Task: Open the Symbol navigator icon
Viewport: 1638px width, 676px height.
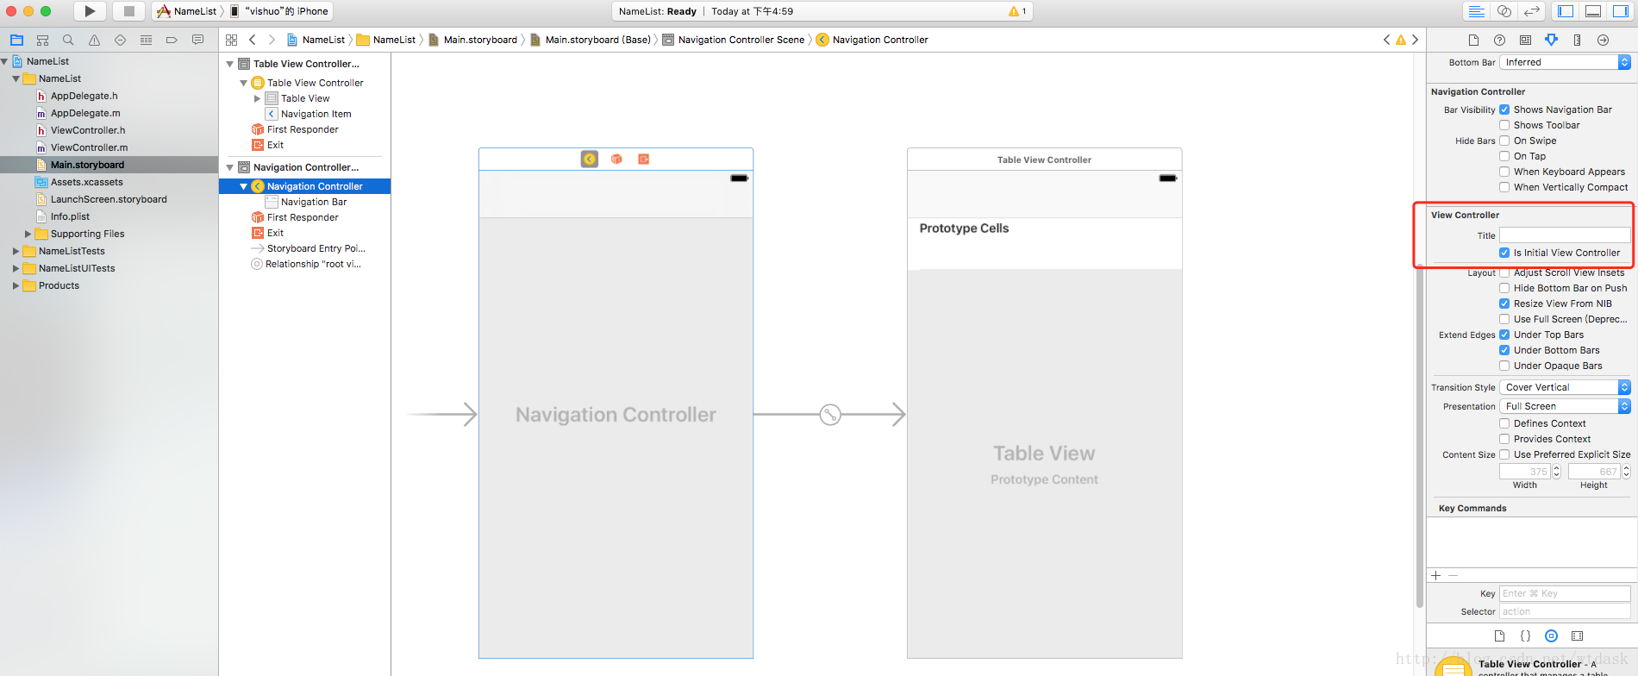Action: click(x=42, y=40)
